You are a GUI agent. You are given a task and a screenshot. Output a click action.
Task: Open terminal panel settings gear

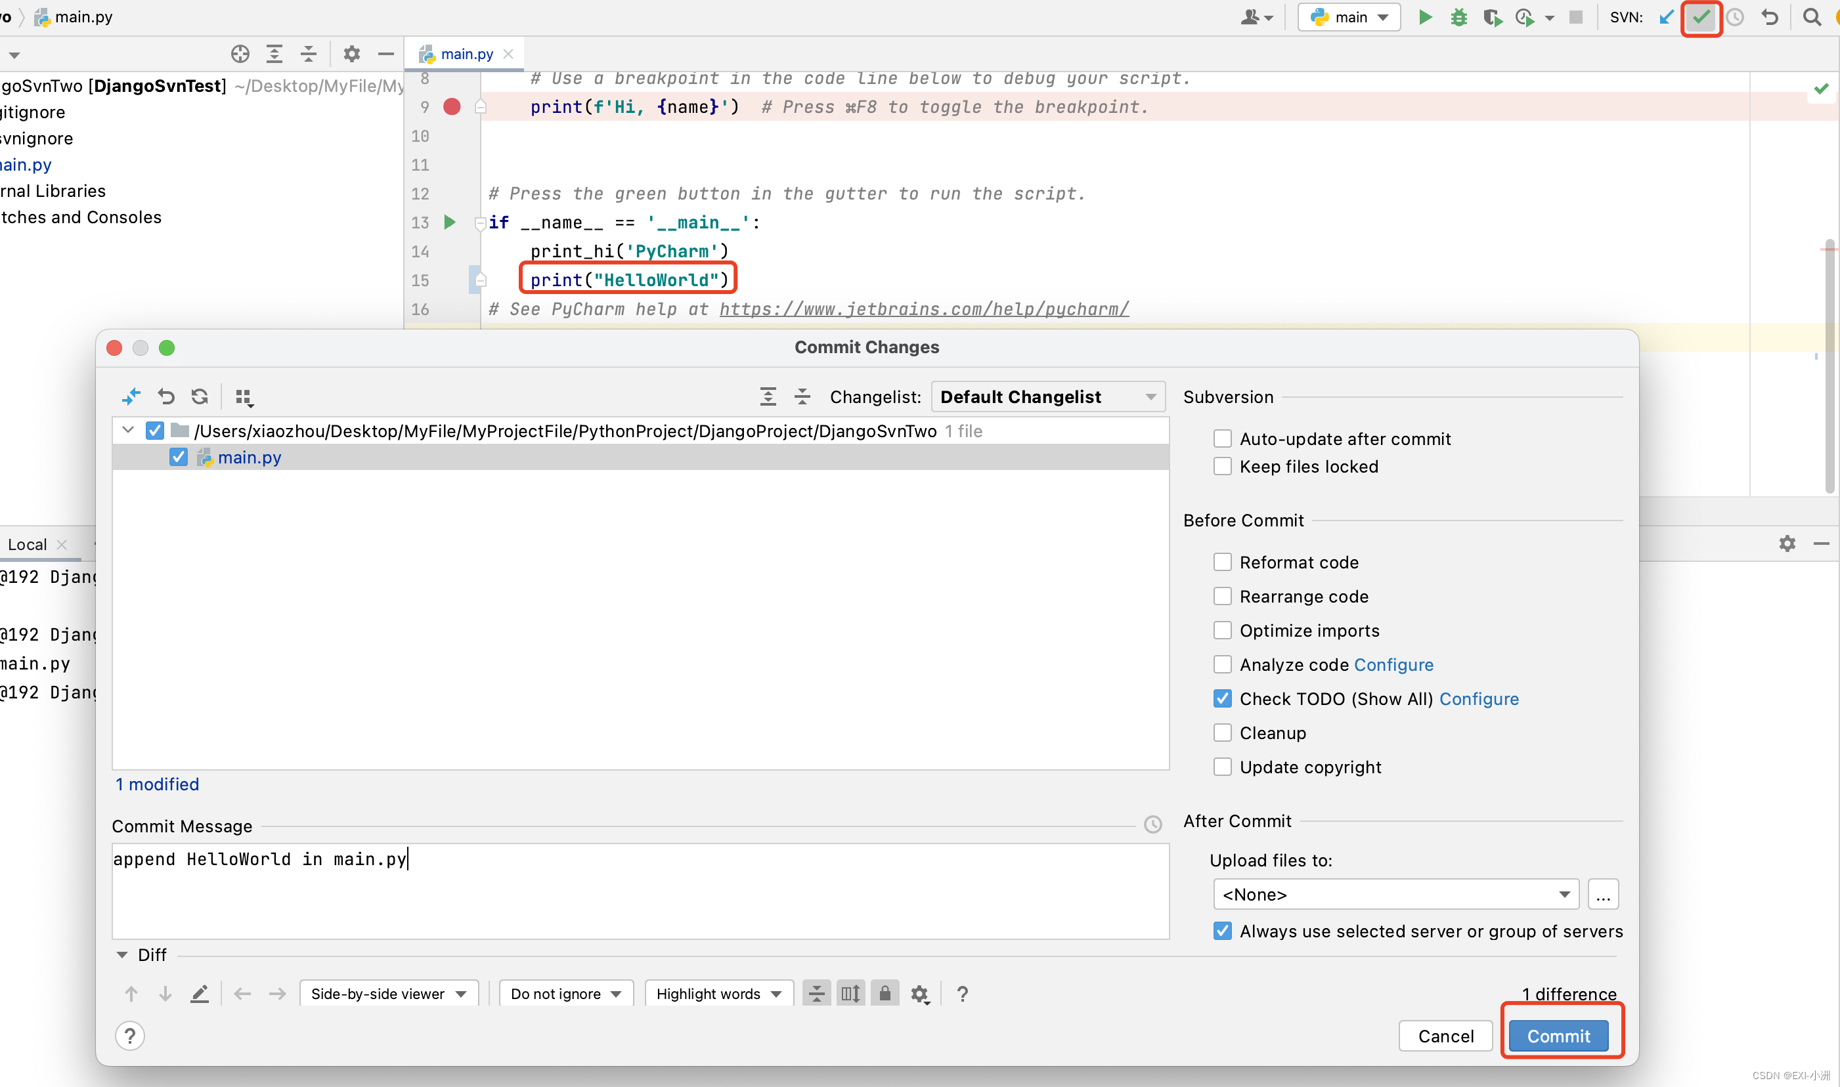click(1787, 543)
